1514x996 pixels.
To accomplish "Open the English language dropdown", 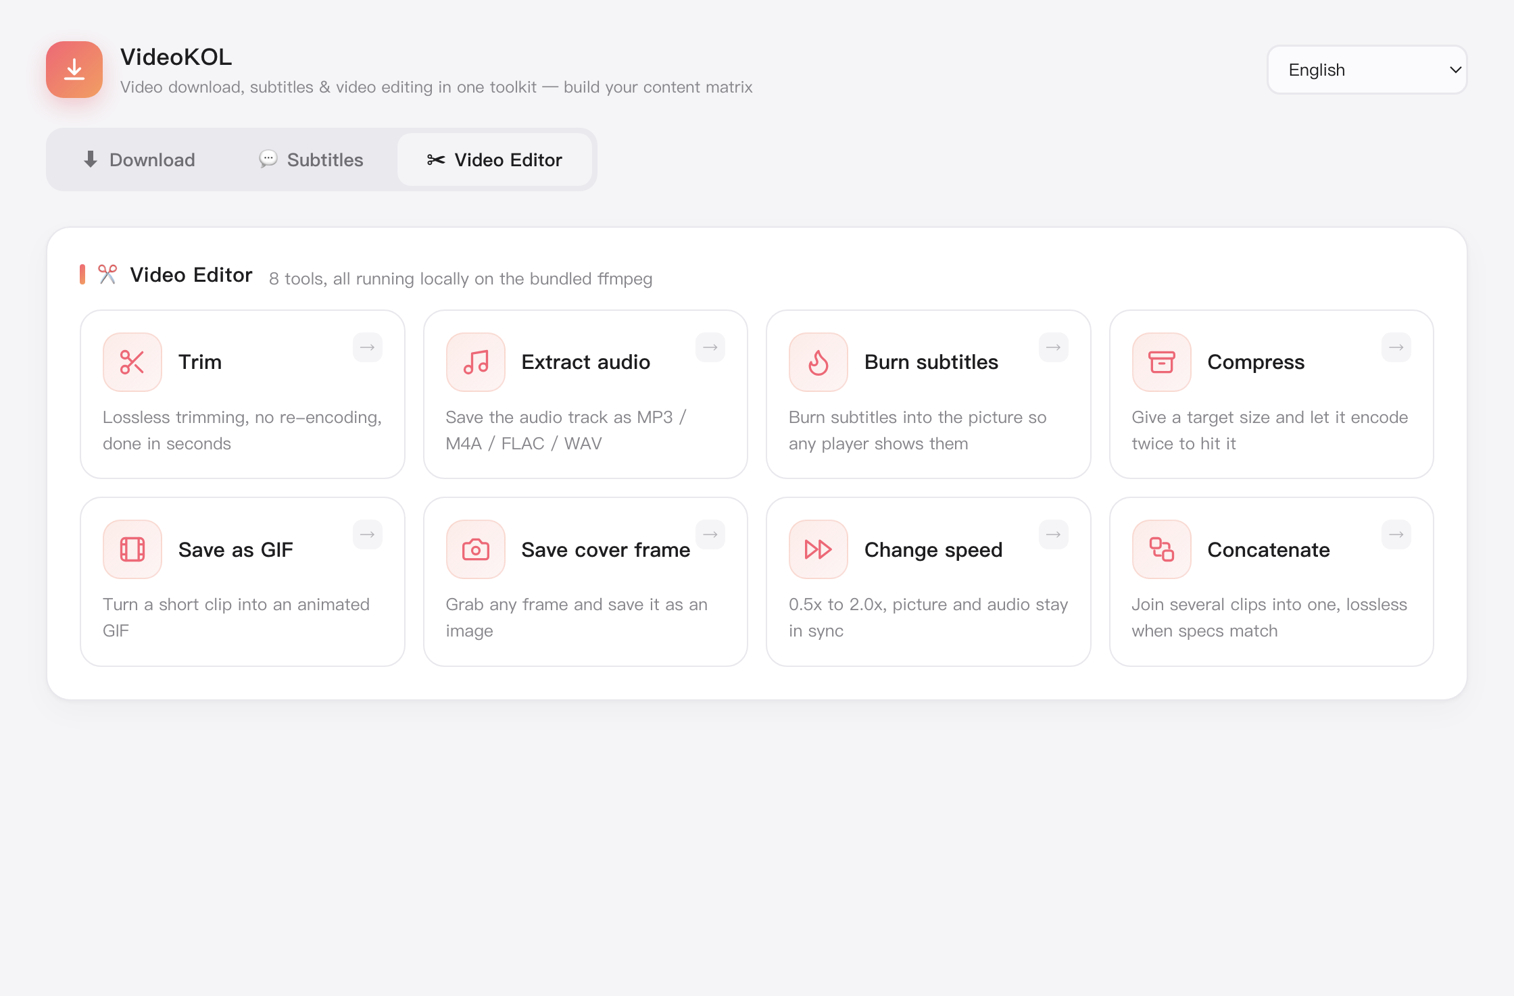I will coord(1367,70).
